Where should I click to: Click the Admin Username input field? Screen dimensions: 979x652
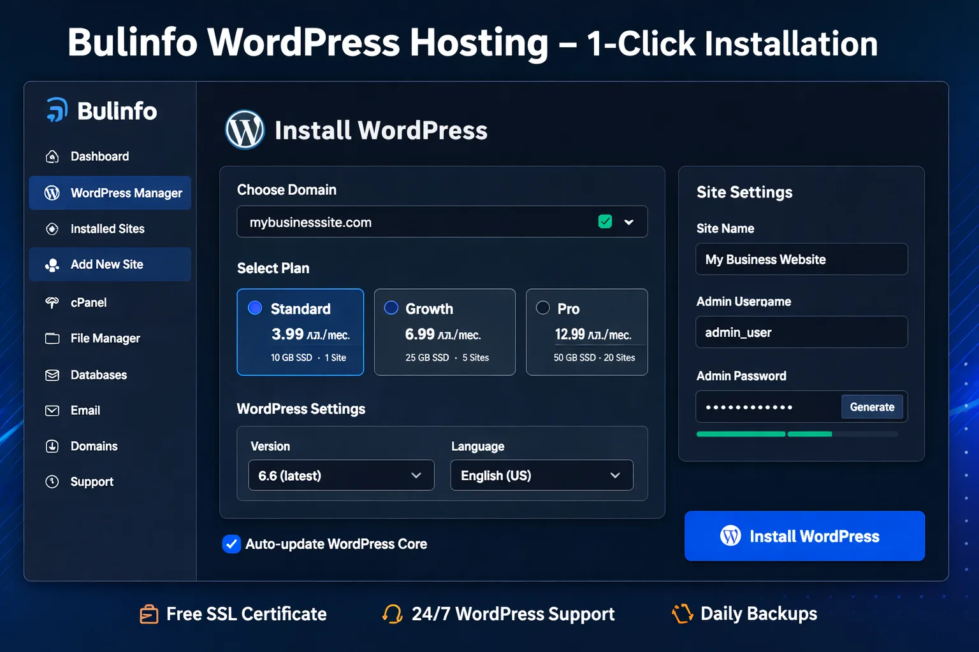pos(802,332)
